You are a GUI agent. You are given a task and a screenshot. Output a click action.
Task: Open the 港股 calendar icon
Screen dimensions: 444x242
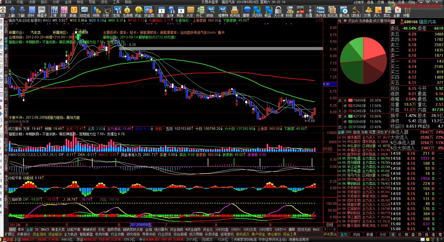click(161, 12)
